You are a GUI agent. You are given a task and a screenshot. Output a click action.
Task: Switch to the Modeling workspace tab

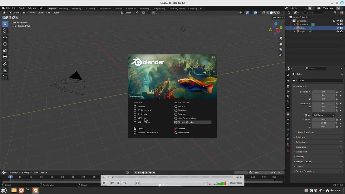pos(64,8)
